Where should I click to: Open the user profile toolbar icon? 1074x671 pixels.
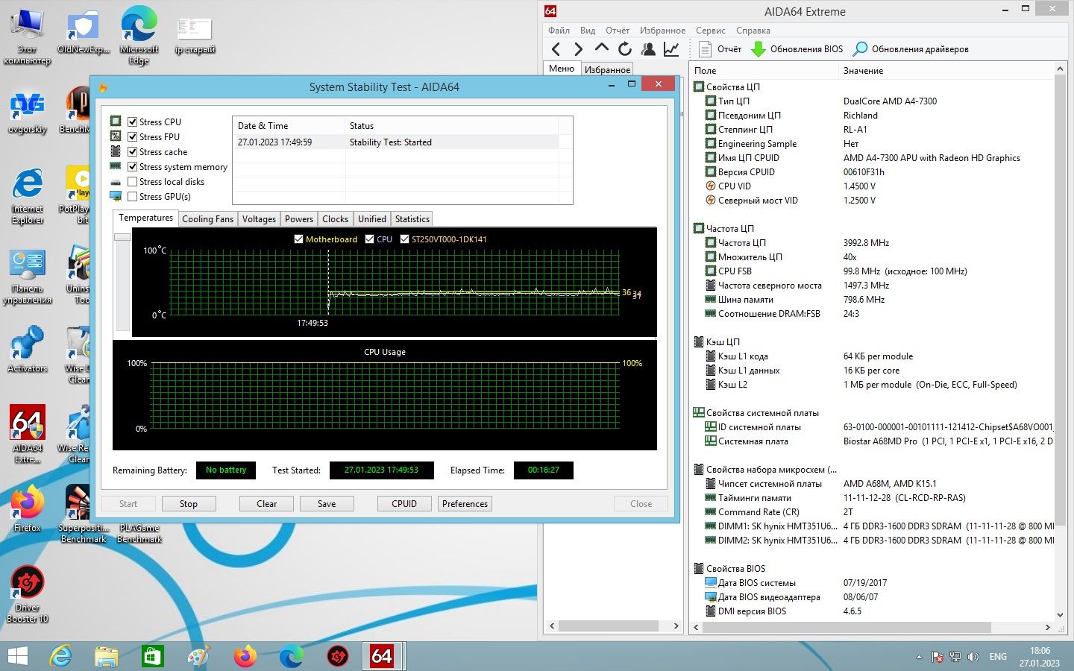648,49
